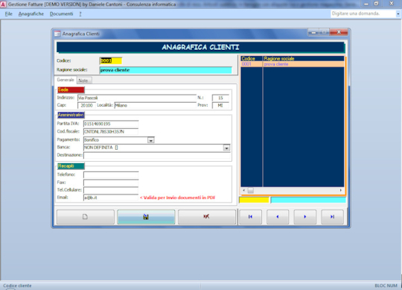Minimize the Anagrafica Clienti window
This screenshot has height=290, width=402.
pyautogui.click(x=313, y=32)
